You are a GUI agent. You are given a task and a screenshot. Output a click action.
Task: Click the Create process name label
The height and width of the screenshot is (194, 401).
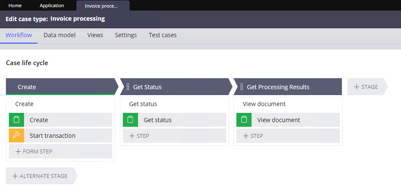pos(24,104)
